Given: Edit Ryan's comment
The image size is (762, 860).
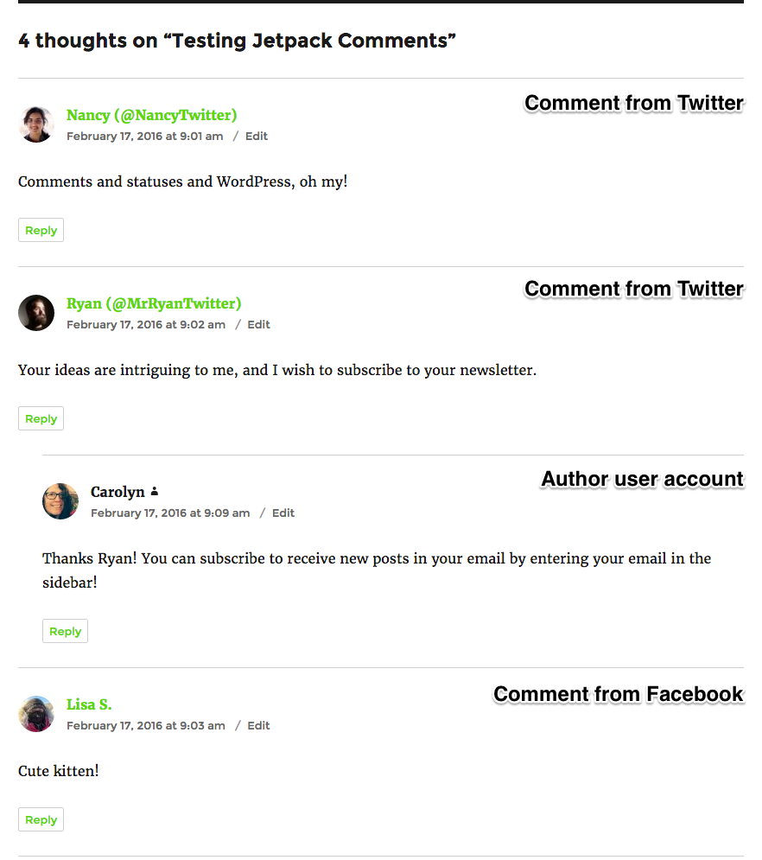Looking at the screenshot, I should (x=259, y=324).
